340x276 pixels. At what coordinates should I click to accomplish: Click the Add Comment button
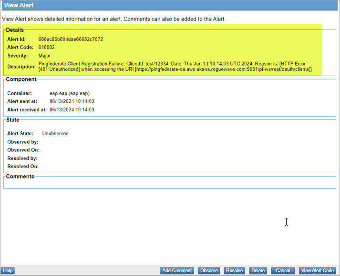coord(177,270)
